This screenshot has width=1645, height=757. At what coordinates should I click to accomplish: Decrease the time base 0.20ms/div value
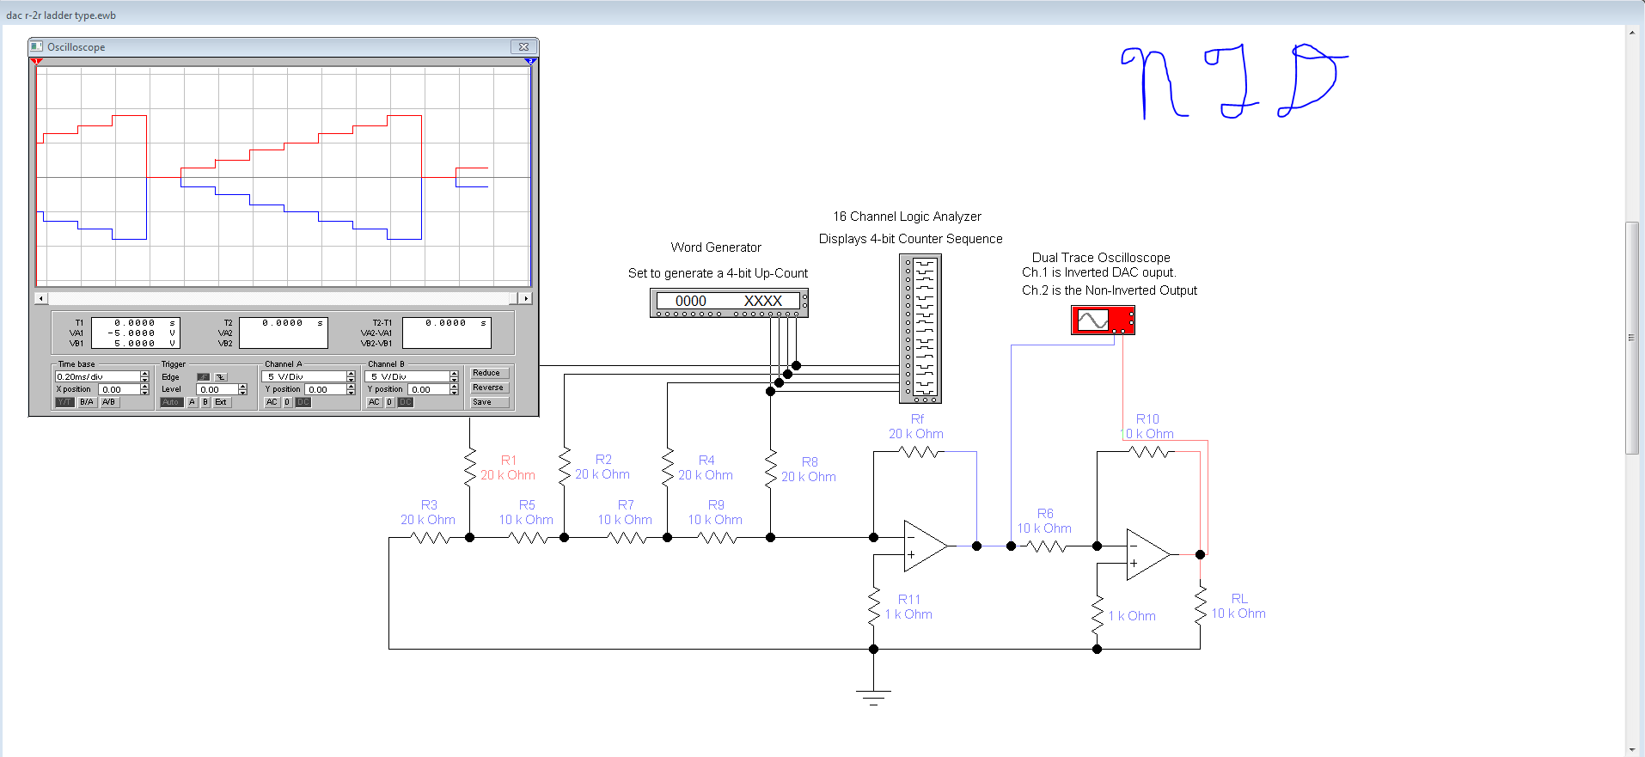coord(144,380)
